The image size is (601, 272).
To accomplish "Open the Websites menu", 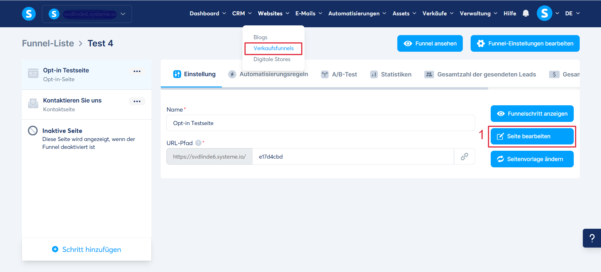I will tap(274, 13).
